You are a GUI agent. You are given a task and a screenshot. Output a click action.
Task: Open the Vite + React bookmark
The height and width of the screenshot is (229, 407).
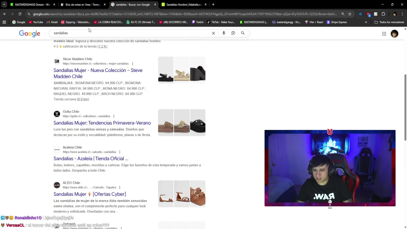click(x=314, y=22)
